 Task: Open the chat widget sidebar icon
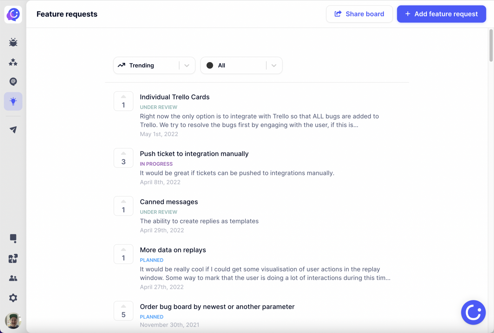[13, 238]
